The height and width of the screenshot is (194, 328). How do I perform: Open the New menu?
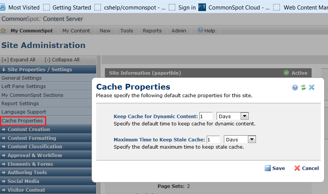click(x=105, y=31)
